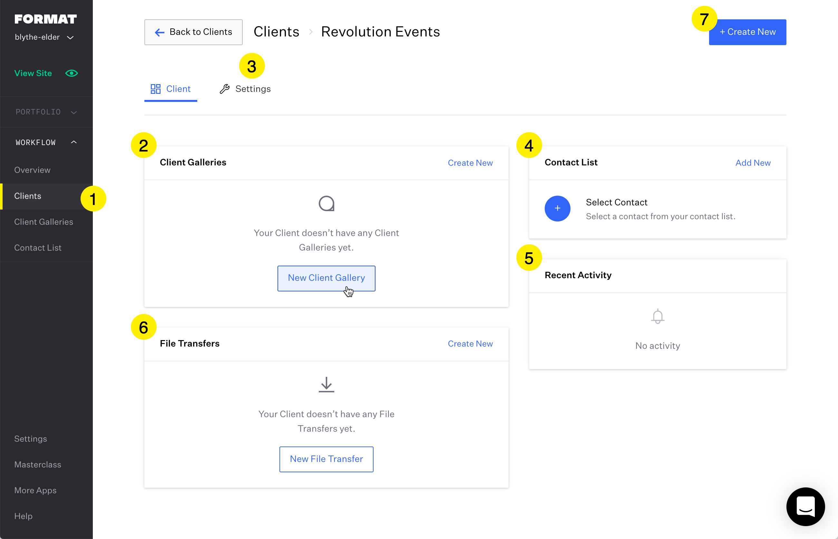Click the empty gallery bubble icon
The height and width of the screenshot is (539, 838).
(x=326, y=203)
